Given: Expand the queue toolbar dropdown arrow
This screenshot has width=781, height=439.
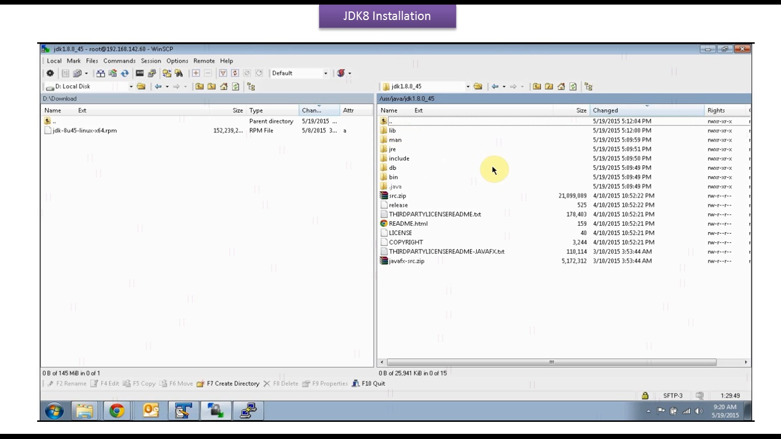Looking at the screenshot, I should click(x=86, y=73).
